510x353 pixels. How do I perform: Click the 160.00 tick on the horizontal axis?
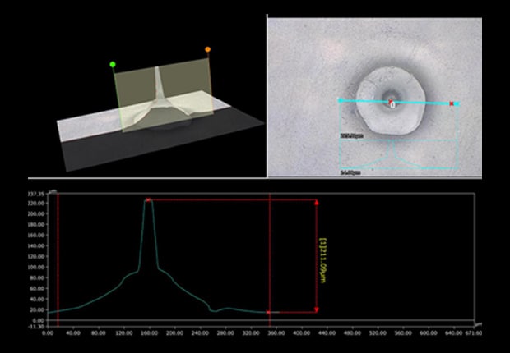(x=148, y=333)
